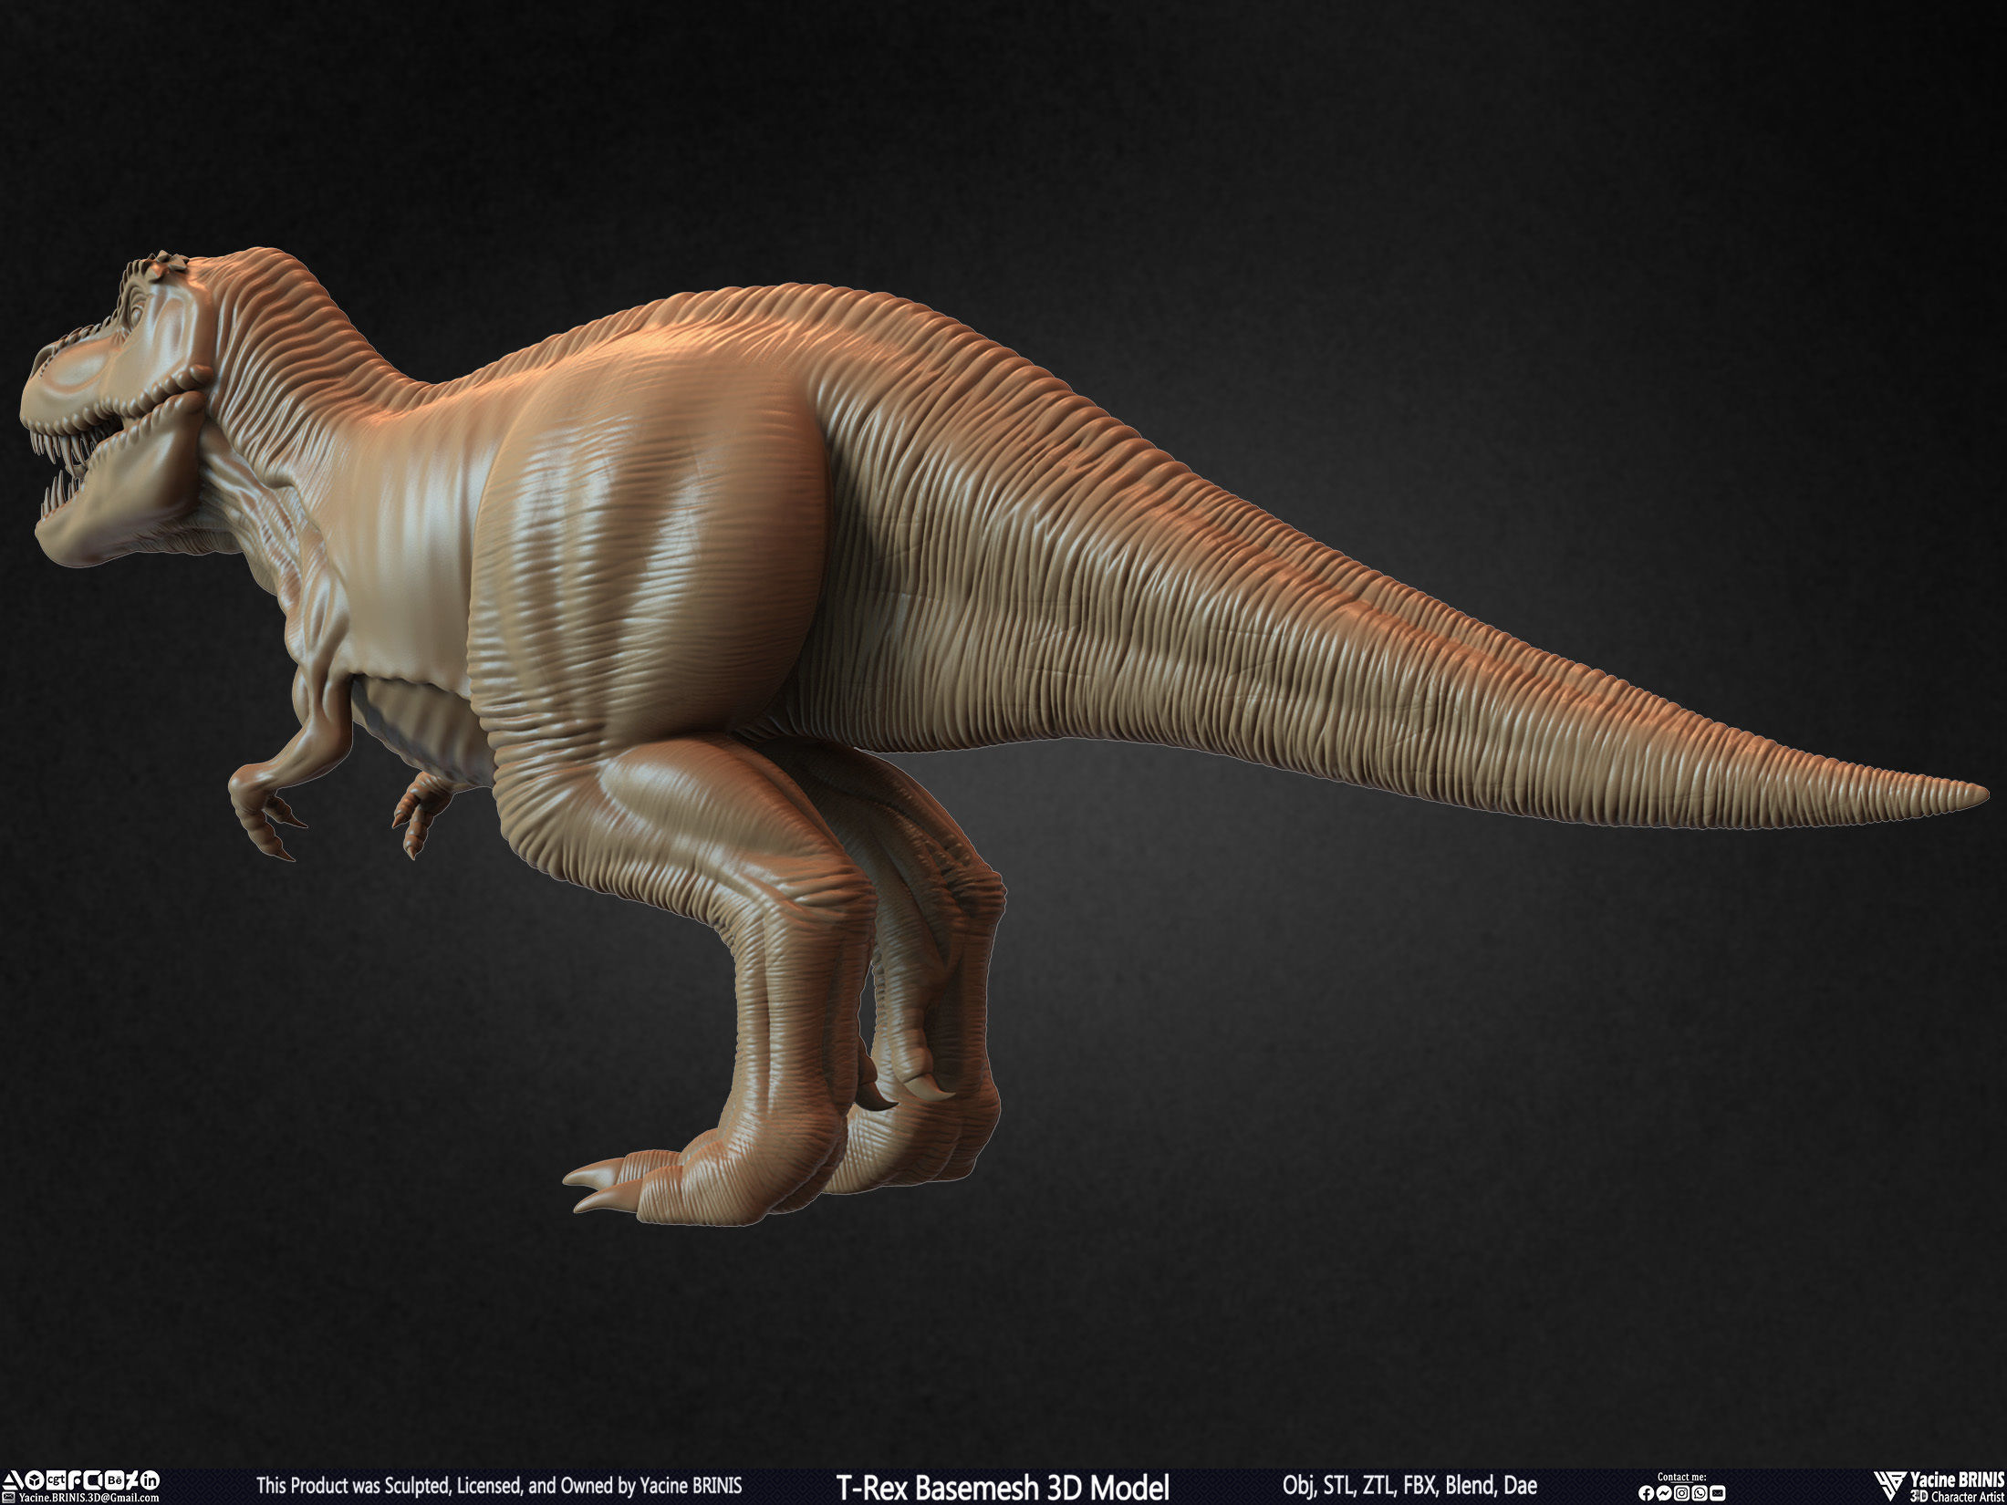Click the Instagram contact icon
Screen dimensions: 2007x1505
click(1681, 1493)
